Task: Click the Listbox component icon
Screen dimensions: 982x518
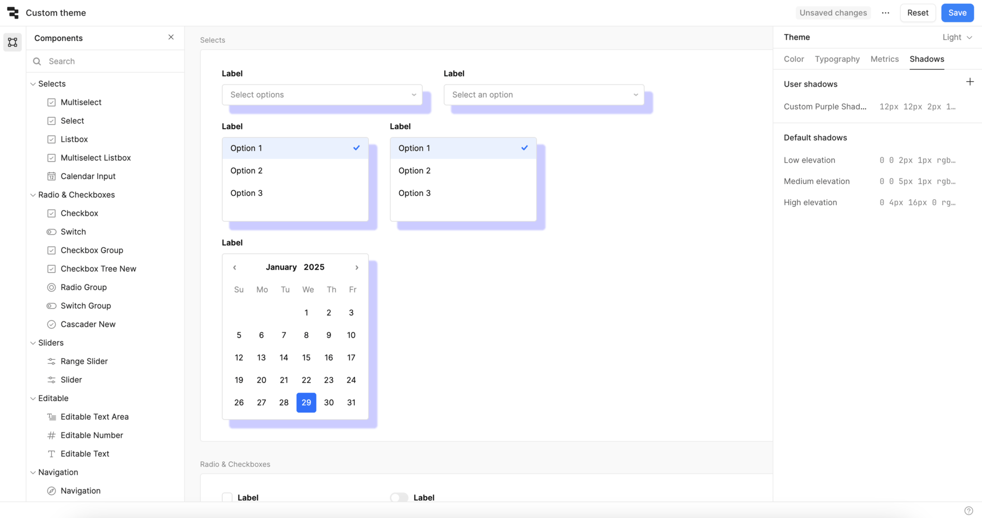Action: click(51, 139)
